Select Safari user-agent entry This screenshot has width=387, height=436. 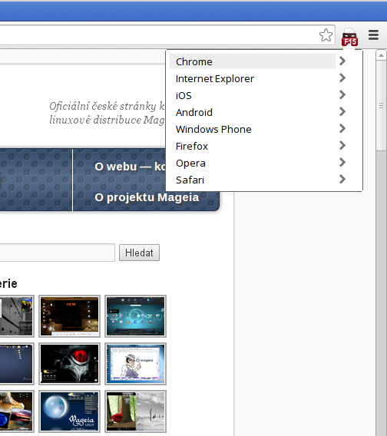(253, 180)
